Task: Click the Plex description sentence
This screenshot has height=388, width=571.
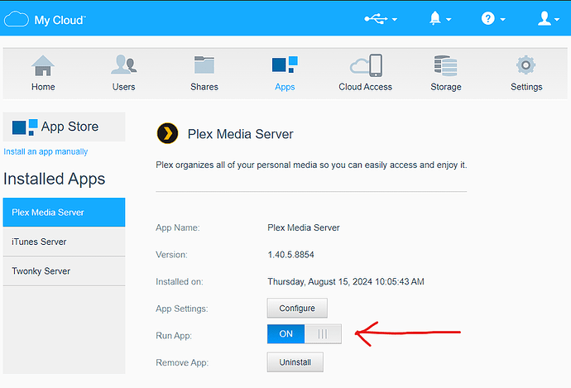Action: coord(311,165)
